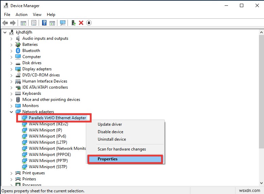Open the blue Help question-mark icon
The width and height of the screenshot is (264, 194).
click(44, 23)
